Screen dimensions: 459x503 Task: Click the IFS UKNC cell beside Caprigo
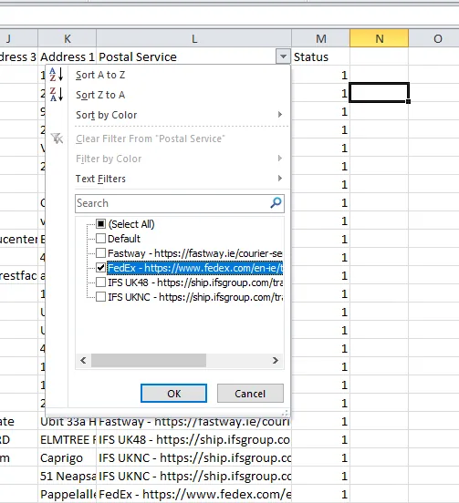194,457
